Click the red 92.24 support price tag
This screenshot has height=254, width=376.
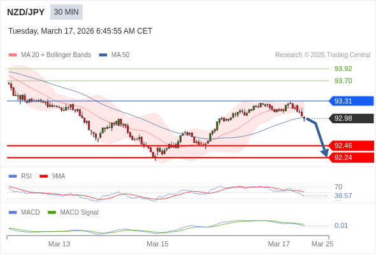(x=351, y=157)
